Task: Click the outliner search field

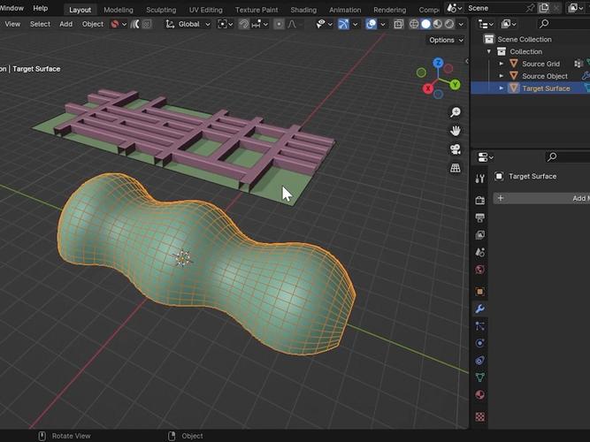Action: point(563,24)
